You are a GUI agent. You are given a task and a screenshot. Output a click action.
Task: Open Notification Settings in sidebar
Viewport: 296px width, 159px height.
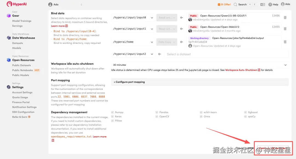24,107
